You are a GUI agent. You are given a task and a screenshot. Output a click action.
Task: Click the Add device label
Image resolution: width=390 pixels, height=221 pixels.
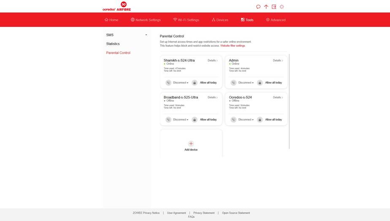[x=191, y=150]
